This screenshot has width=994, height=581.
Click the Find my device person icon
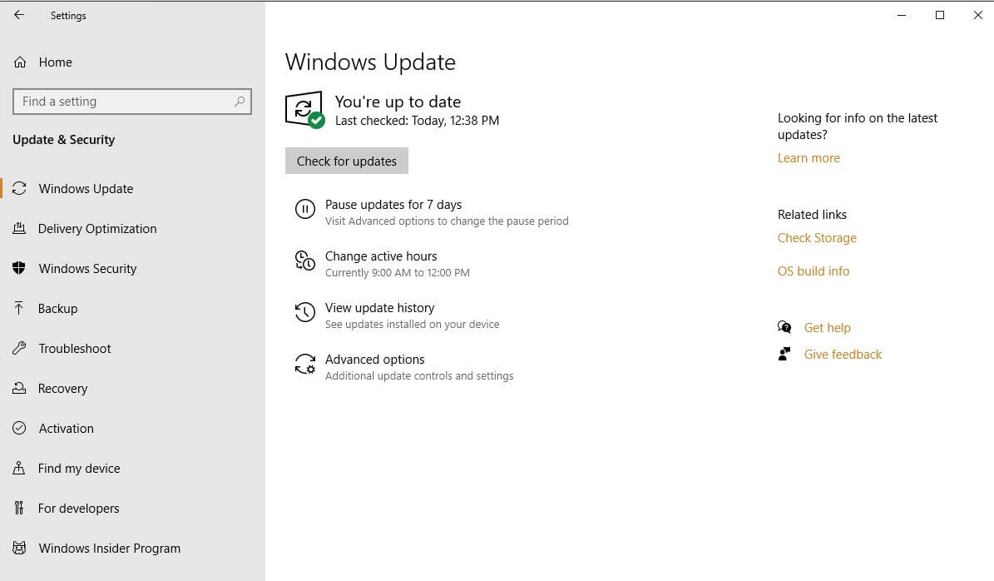(19, 468)
